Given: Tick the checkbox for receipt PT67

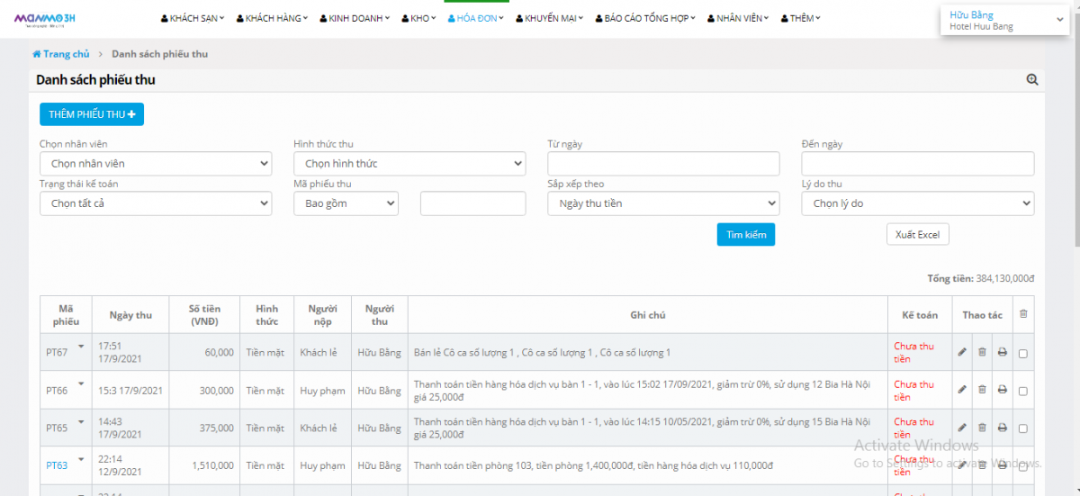Looking at the screenshot, I should 1022,354.
